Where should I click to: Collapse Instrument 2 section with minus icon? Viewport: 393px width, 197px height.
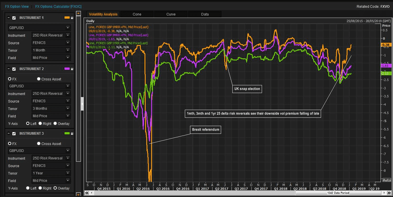point(9,69)
